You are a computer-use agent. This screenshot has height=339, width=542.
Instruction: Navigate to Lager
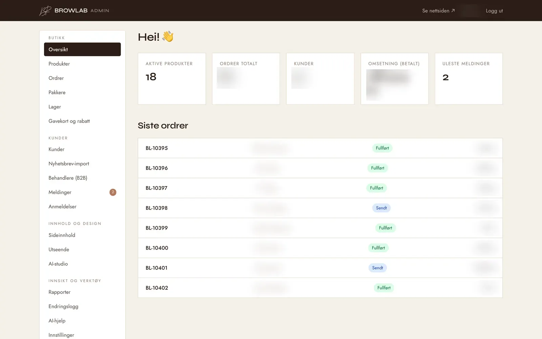click(x=82, y=107)
